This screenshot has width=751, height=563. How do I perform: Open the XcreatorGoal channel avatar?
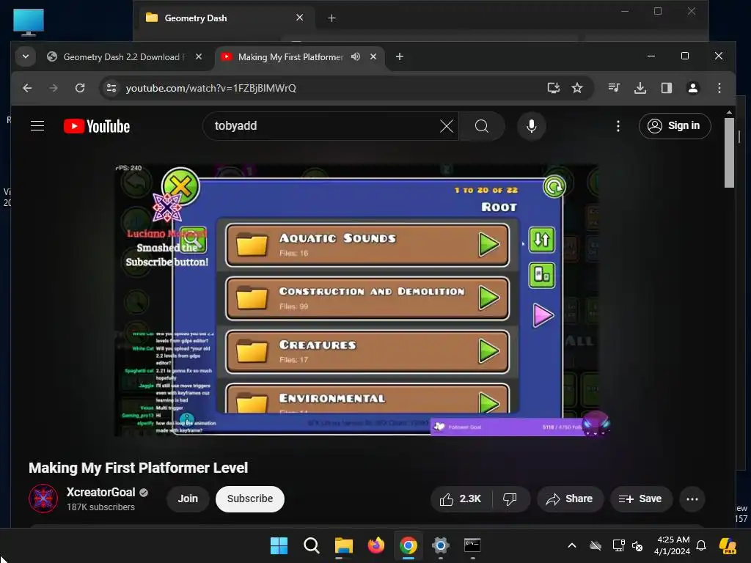[x=43, y=498]
